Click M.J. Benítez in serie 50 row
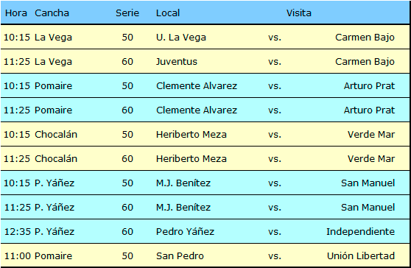This screenshot has width=411, height=268. tap(183, 183)
